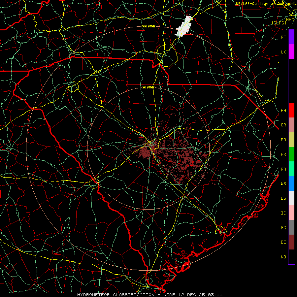
Task: Click the RA legend label
Action: pos(283,169)
